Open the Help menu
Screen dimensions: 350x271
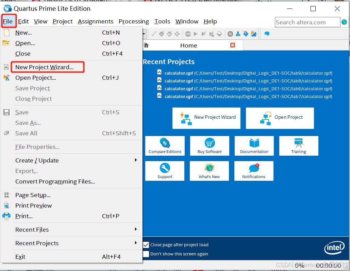coord(210,21)
